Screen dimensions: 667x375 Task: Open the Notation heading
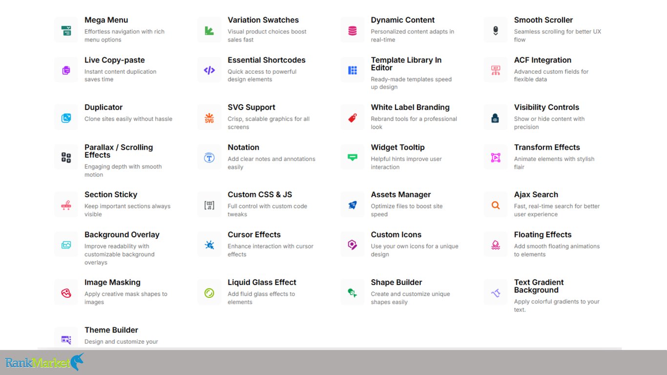(243, 147)
